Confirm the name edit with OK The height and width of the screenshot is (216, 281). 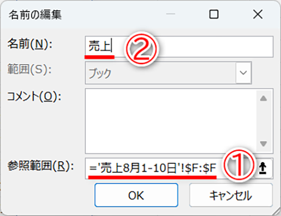136,195
